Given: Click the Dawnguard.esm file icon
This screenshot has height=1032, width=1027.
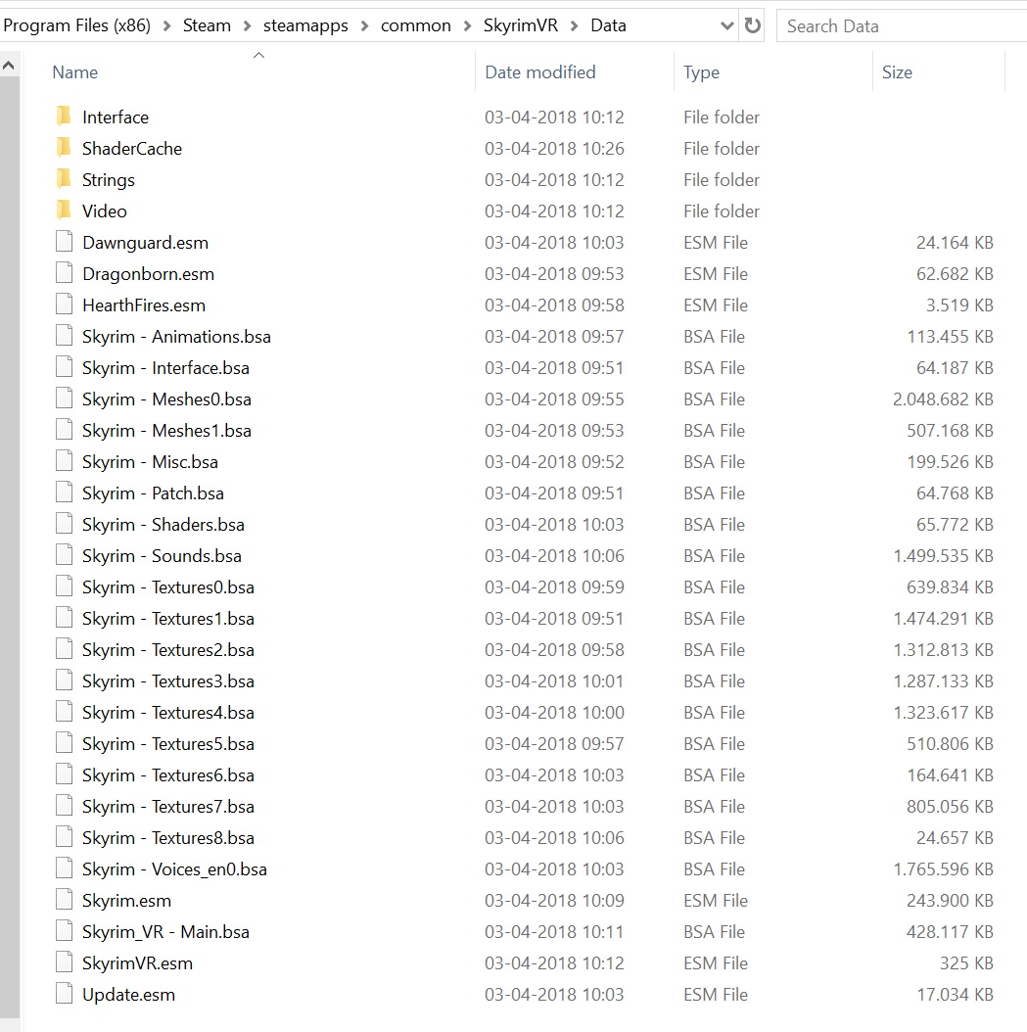Looking at the screenshot, I should 64,242.
